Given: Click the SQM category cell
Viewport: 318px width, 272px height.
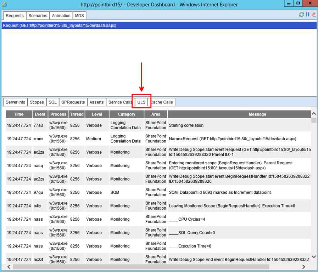Looking at the screenshot, I should point(115,192).
